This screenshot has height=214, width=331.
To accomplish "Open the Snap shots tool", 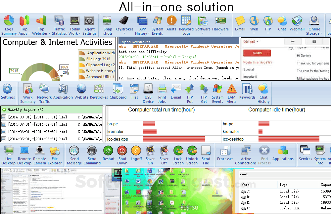I will [108, 25].
